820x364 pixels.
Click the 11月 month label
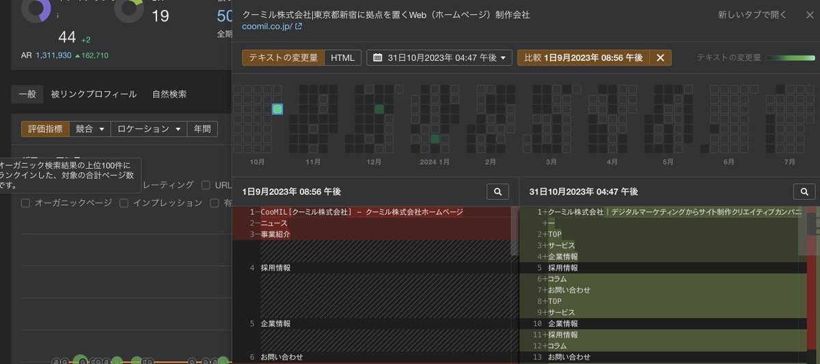coord(313,163)
